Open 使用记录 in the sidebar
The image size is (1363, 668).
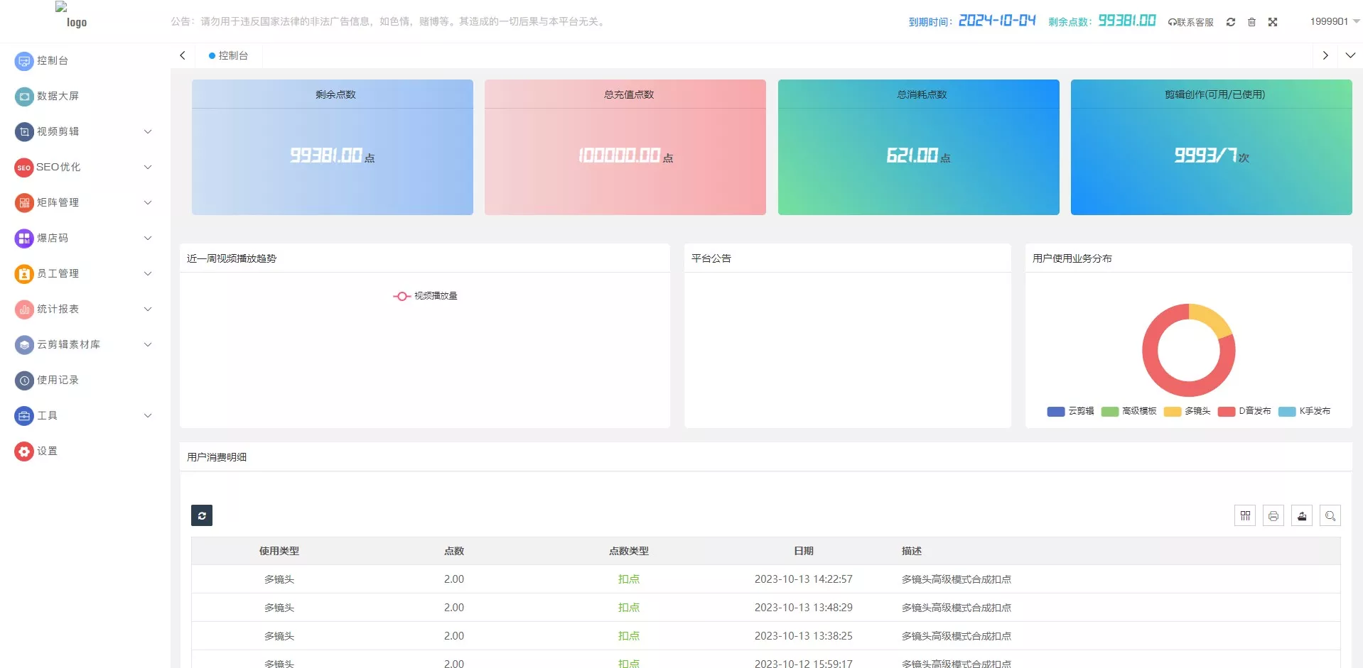coord(58,380)
